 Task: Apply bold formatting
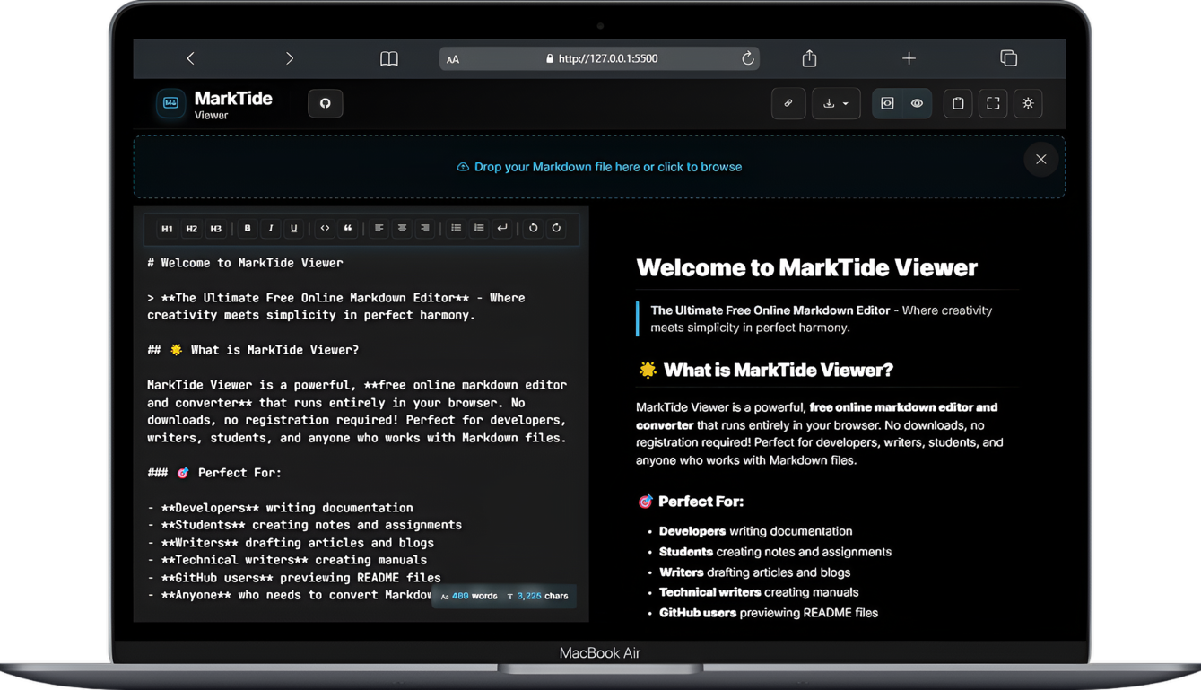(248, 229)
